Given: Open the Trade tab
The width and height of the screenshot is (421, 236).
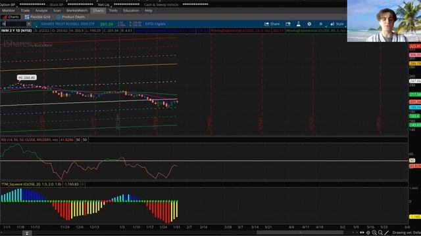Looking at the screenshot, I should click(x=25, y=10).
